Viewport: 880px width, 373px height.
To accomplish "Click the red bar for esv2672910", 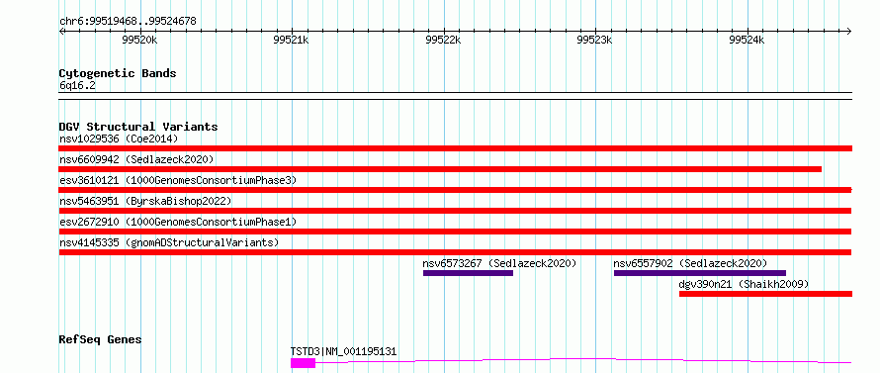I will 455,232.
